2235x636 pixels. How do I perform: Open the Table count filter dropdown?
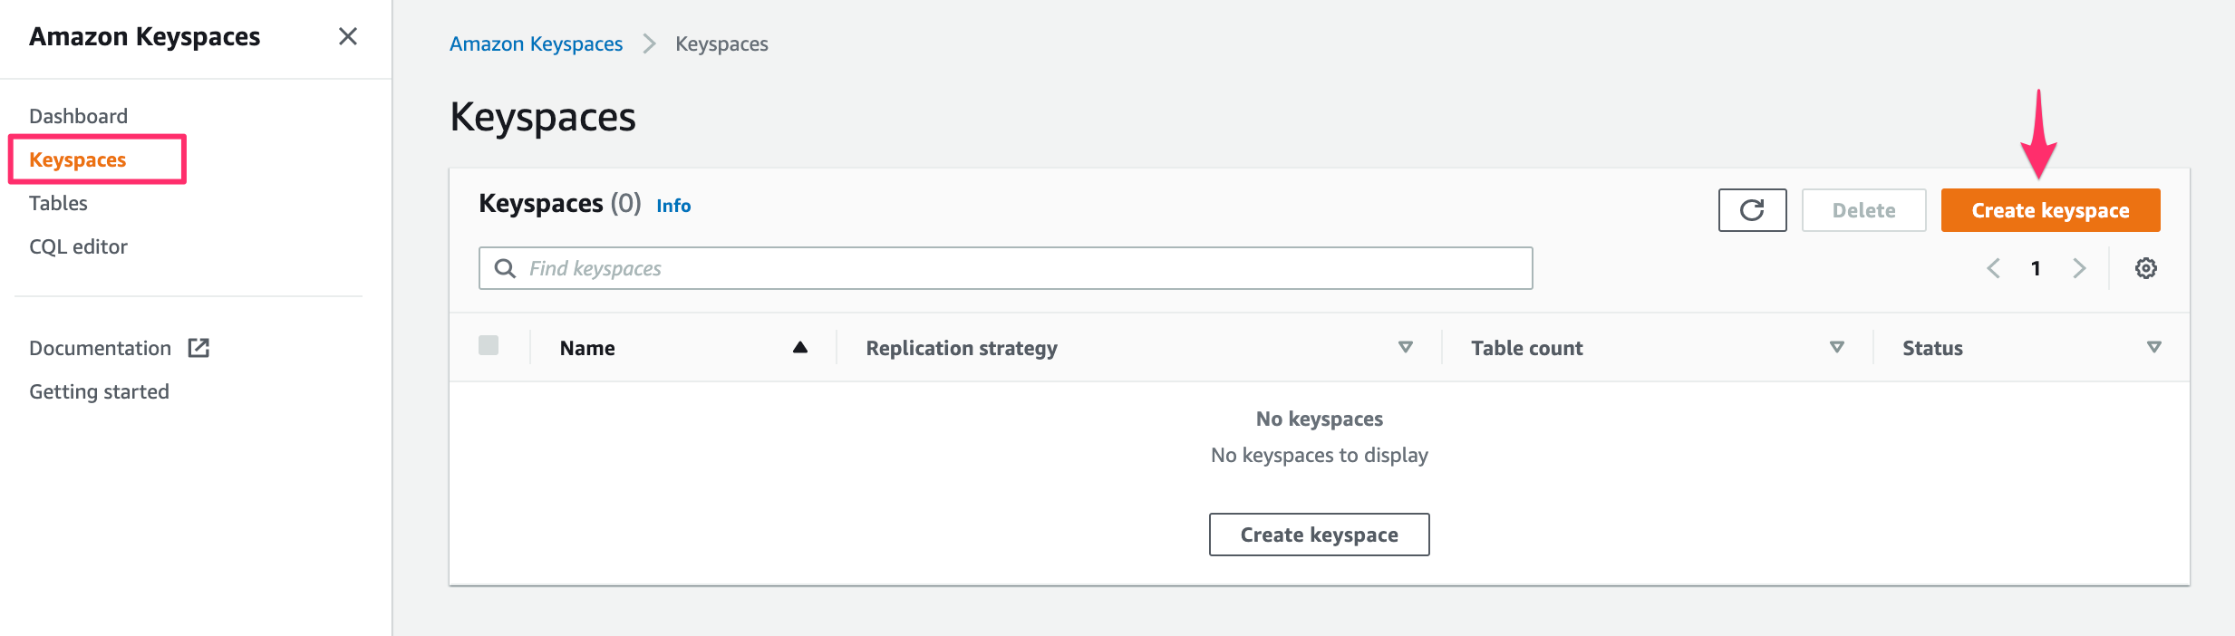[x=1838, y=346]
